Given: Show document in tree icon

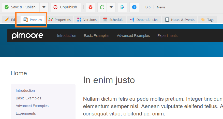Looking at the screenshot, I should point(123,7).
